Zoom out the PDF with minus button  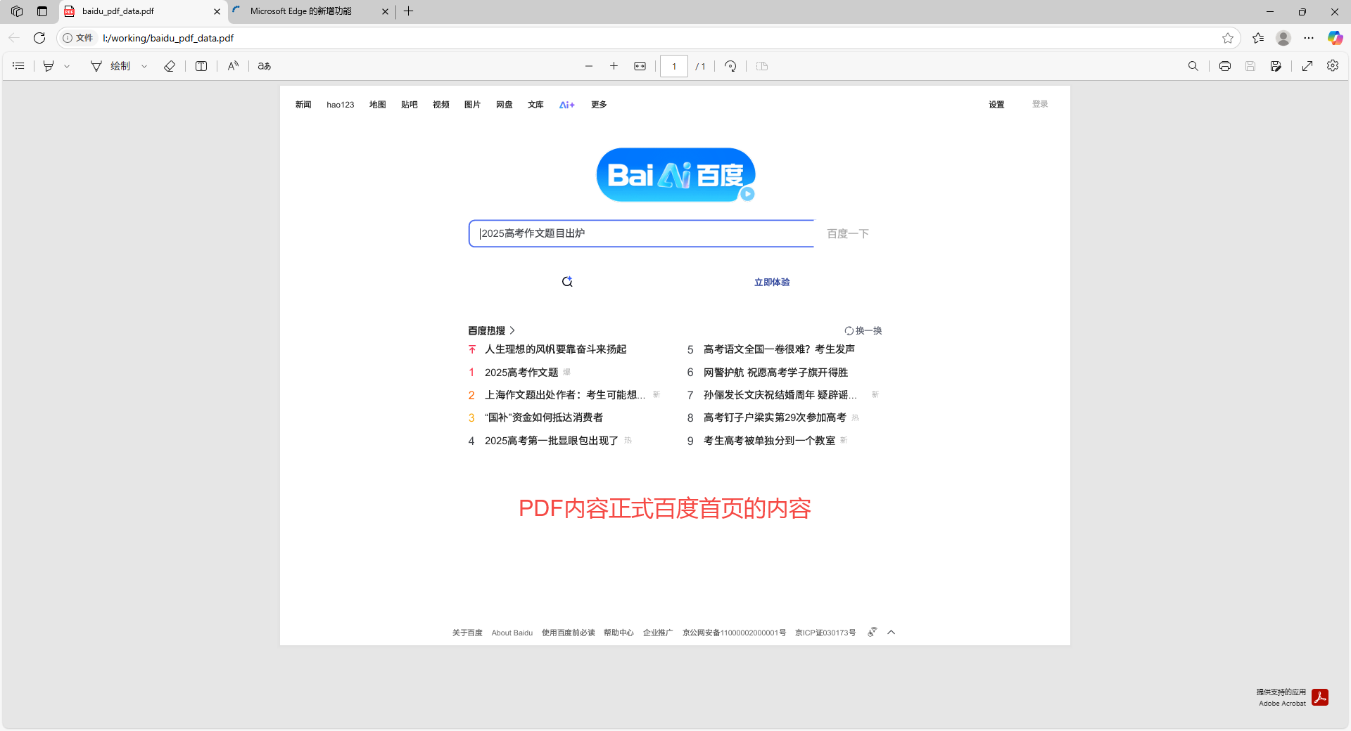click(x=589, y=66)
